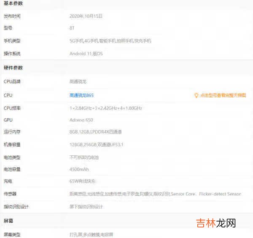Select the 屏幕 section heading

pos(8,221)
